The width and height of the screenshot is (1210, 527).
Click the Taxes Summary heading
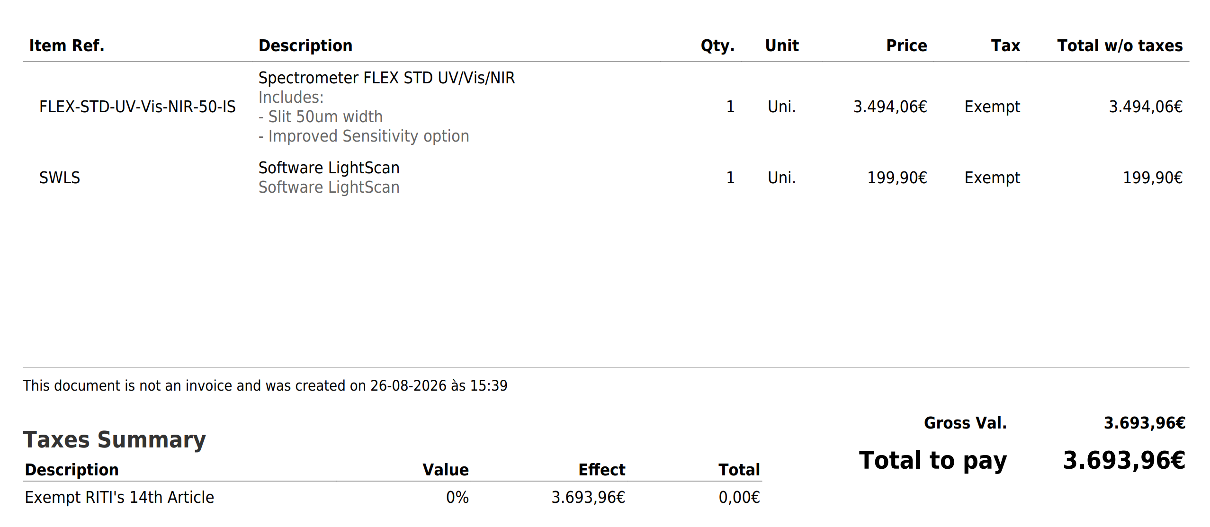coord(114,440)
